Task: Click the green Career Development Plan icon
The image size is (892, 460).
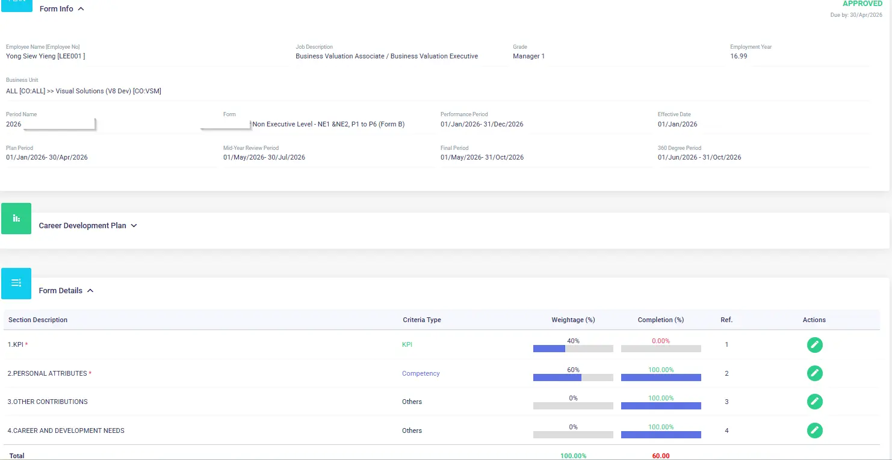Action: click(x=16, y=219)
